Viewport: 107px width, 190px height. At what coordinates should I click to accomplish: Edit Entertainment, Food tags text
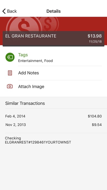pyautogui.click(x=35, y=61)
